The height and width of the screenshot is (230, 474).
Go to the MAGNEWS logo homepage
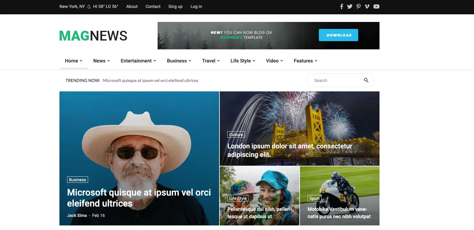(x=93, y=36)
